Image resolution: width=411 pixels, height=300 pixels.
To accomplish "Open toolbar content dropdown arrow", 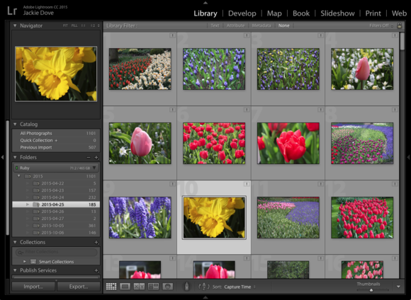I will click(x=398, y=287).
